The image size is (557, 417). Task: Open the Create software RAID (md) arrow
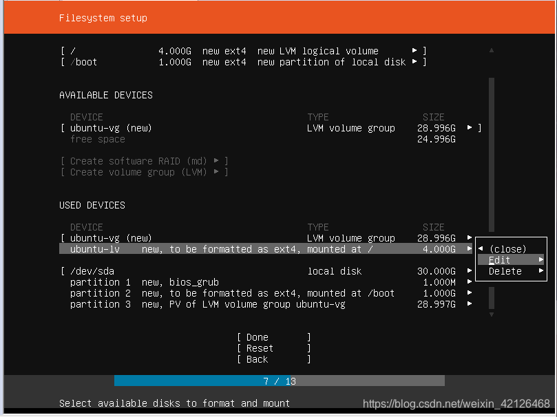216,161
